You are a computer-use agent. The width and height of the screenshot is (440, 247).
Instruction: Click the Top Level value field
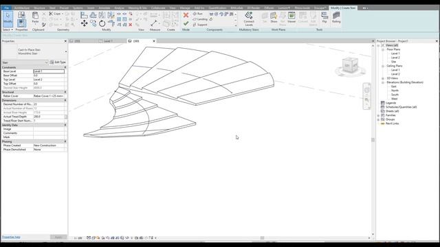coord(49,80)
